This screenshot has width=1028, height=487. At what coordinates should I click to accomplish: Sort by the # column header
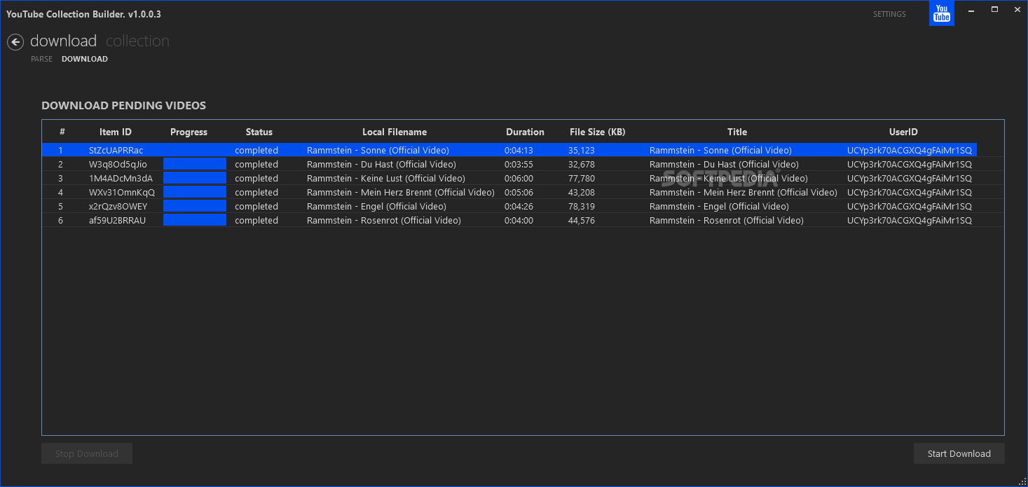pos(62,132)
